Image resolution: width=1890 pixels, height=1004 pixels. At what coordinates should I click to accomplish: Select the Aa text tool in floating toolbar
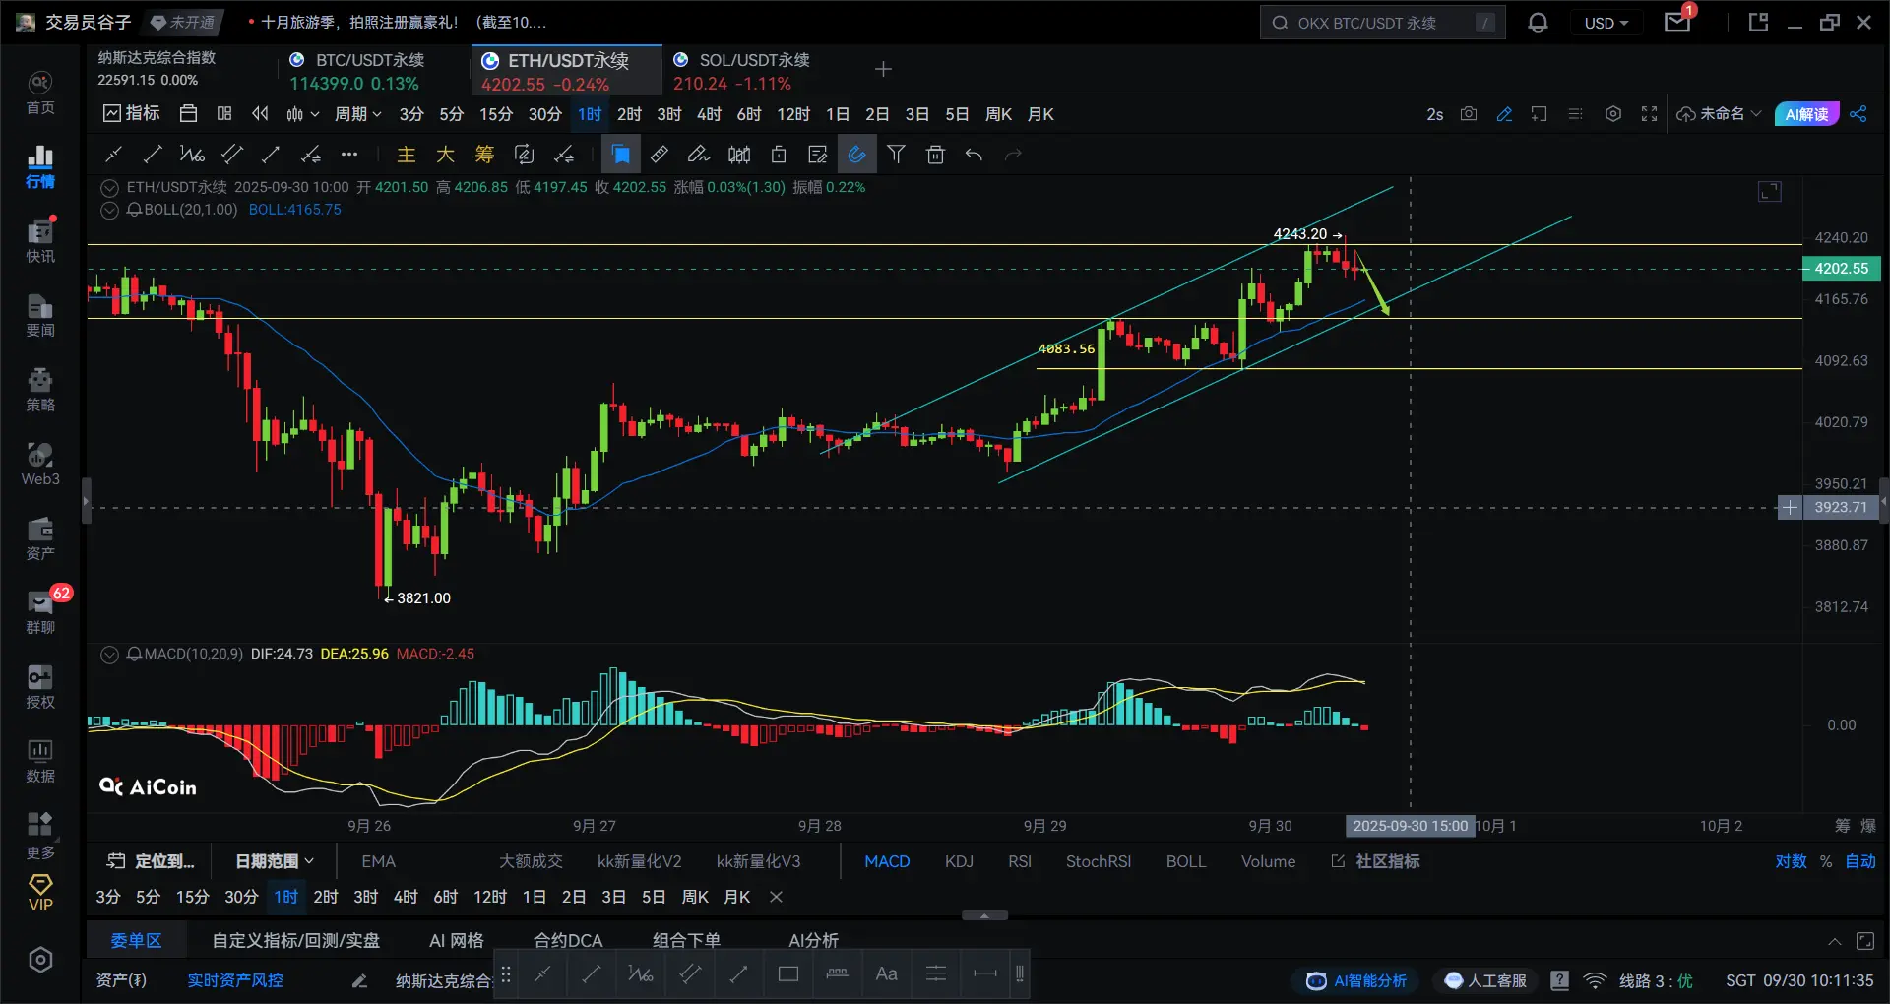point(886,973)
